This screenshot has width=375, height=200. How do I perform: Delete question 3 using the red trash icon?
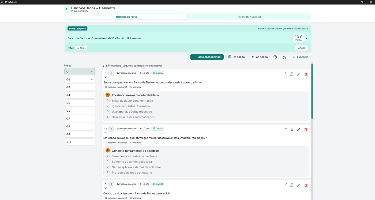(x=306, y=185)
